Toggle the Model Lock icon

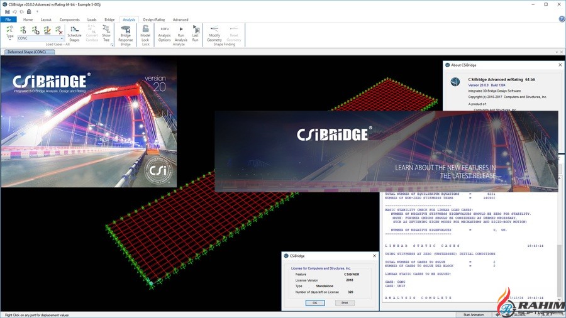[145, 32]
